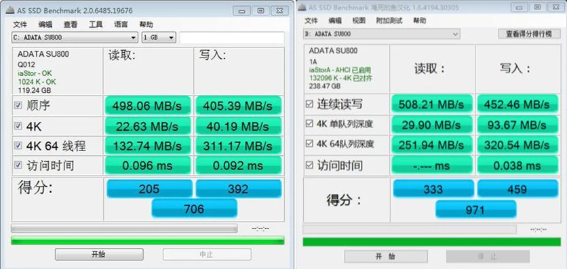This screenshot has width=567, height=269.
Task: Click the 40.19 MB/s 4K write result
Action: click(238, 127)
